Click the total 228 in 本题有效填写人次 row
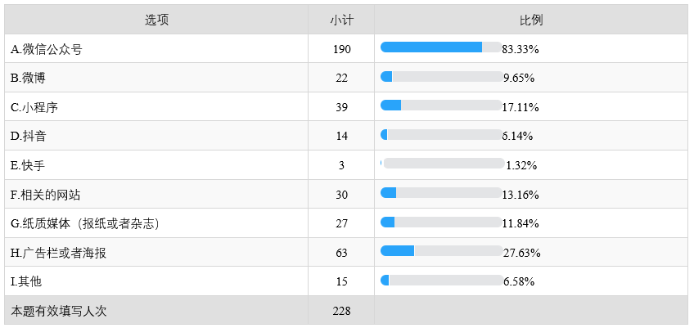Viewport: 694px width, 328px height. pyautogui.click(x=341, y=311)
